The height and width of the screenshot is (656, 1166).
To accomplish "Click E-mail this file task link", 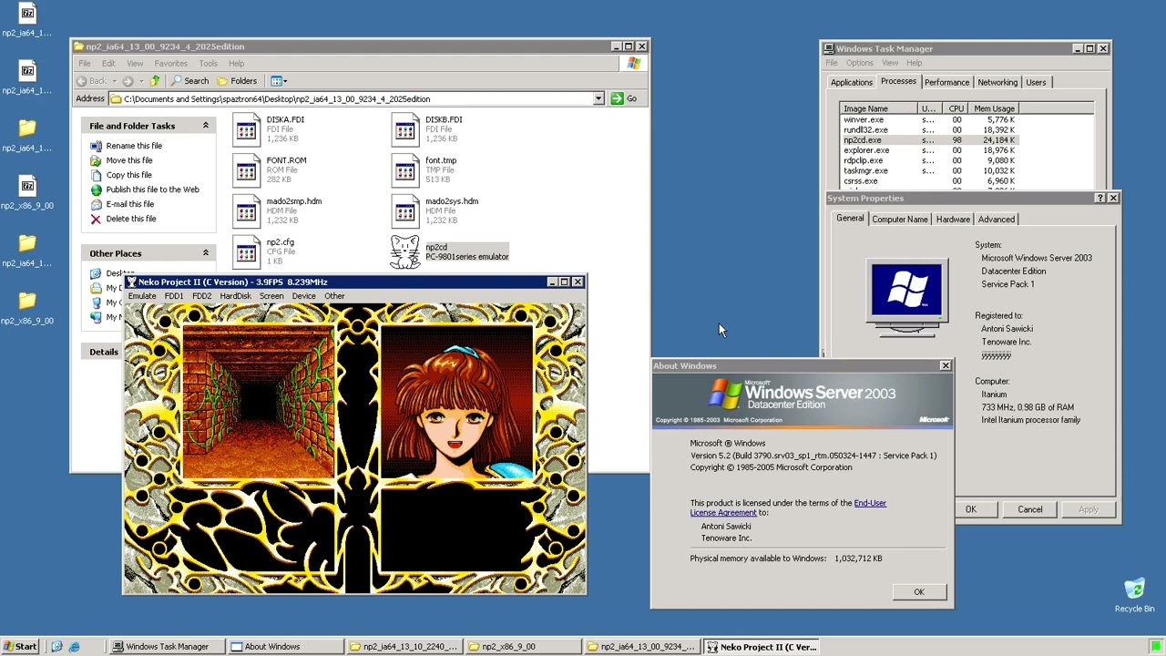I will pyautogui.click(x=130, y=204).
